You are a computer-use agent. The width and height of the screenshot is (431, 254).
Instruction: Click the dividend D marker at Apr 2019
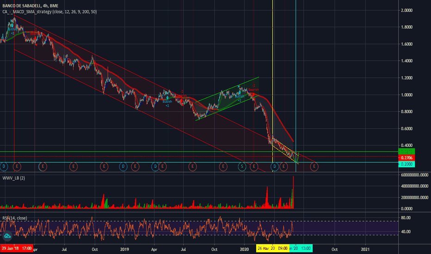(155, 166)
